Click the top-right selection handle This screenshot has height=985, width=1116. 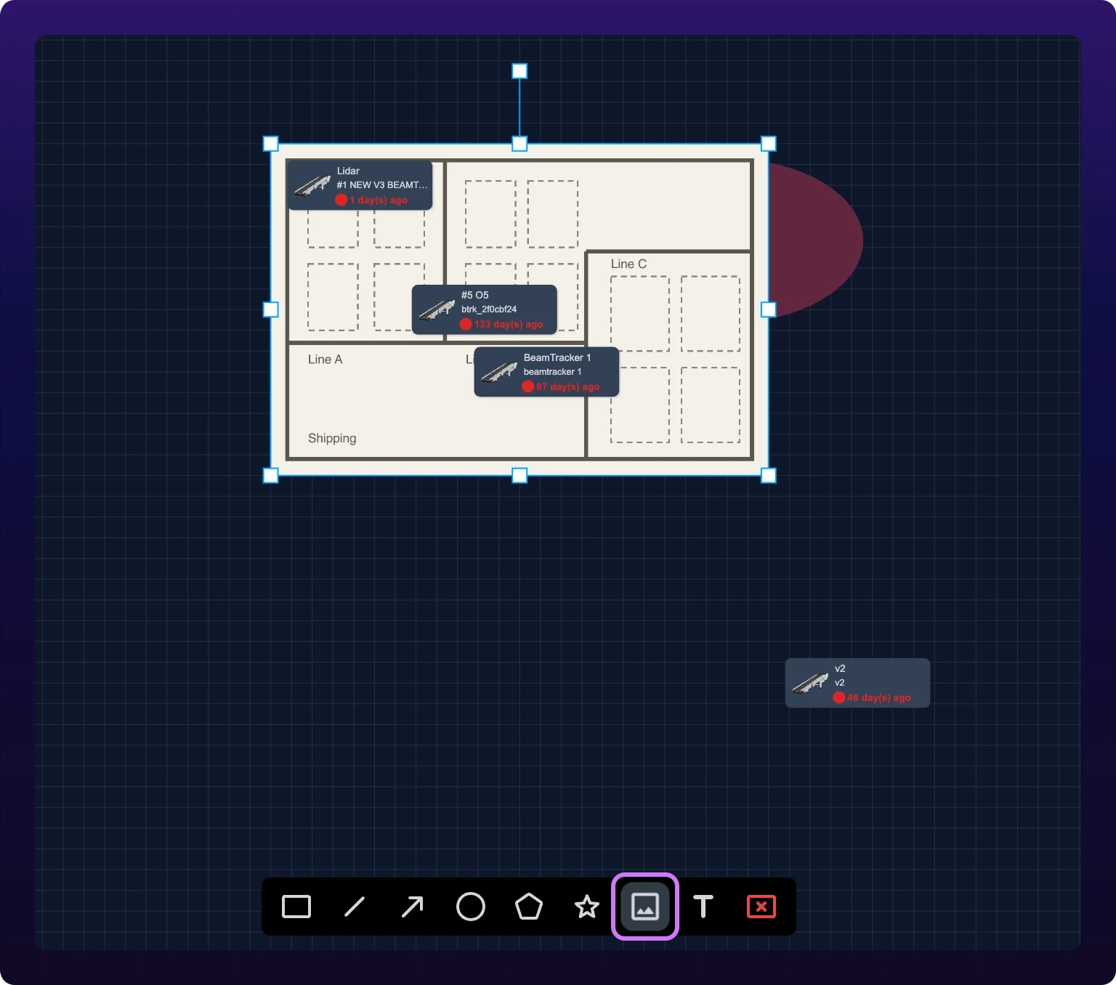[x=768, y=144]
